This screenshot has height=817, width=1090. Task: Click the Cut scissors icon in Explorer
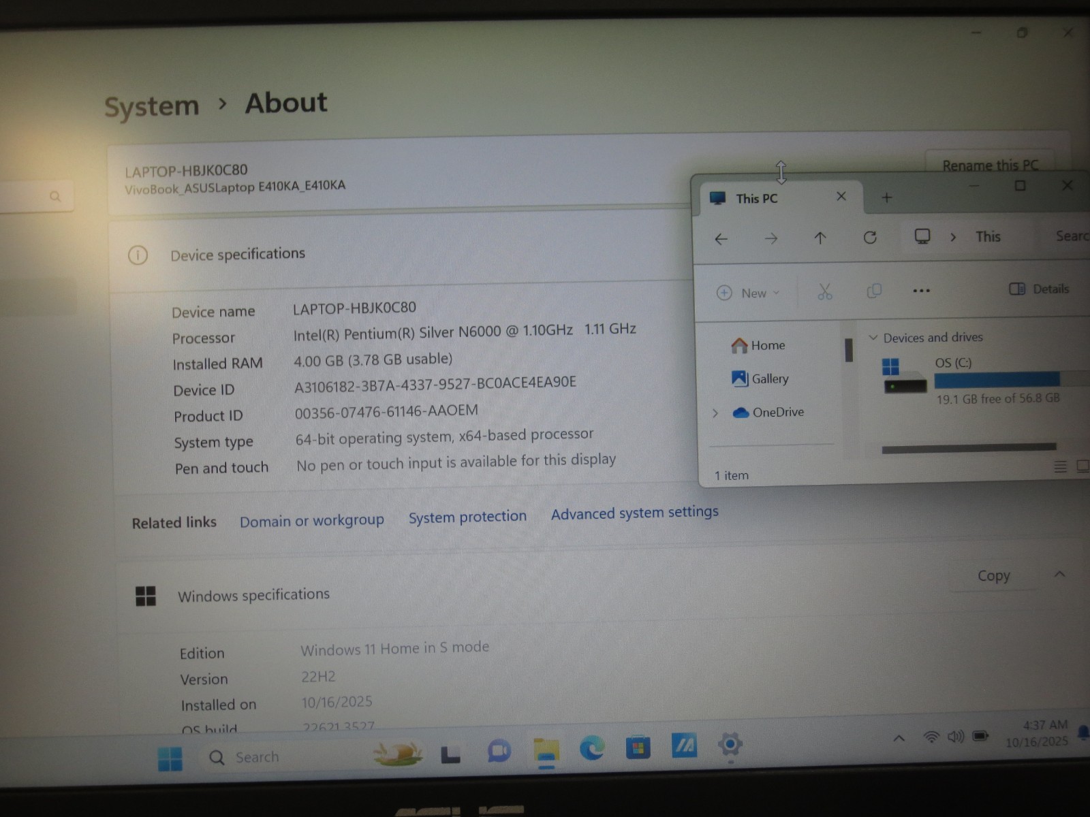[x=825, y=291]
